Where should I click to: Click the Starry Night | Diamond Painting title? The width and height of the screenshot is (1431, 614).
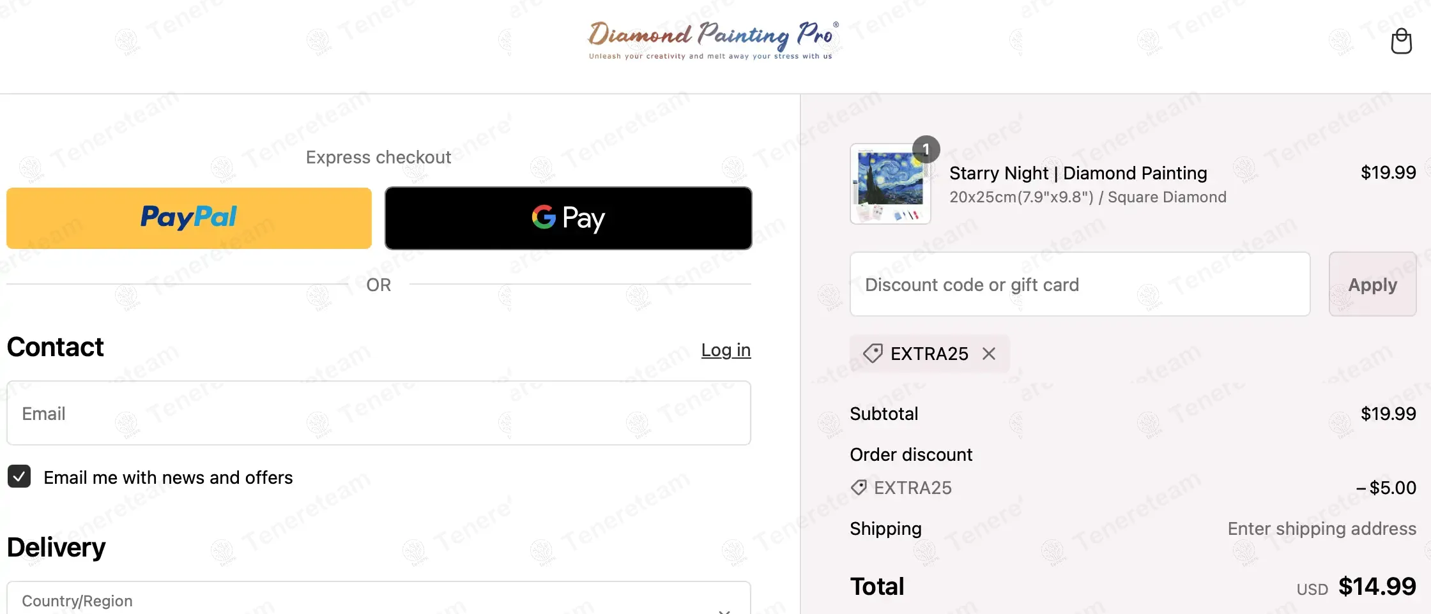click(x=1078, y=173)
